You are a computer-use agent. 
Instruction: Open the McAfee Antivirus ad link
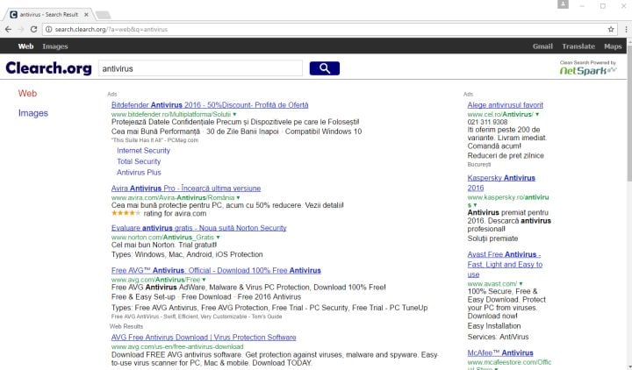click(500, 353)
